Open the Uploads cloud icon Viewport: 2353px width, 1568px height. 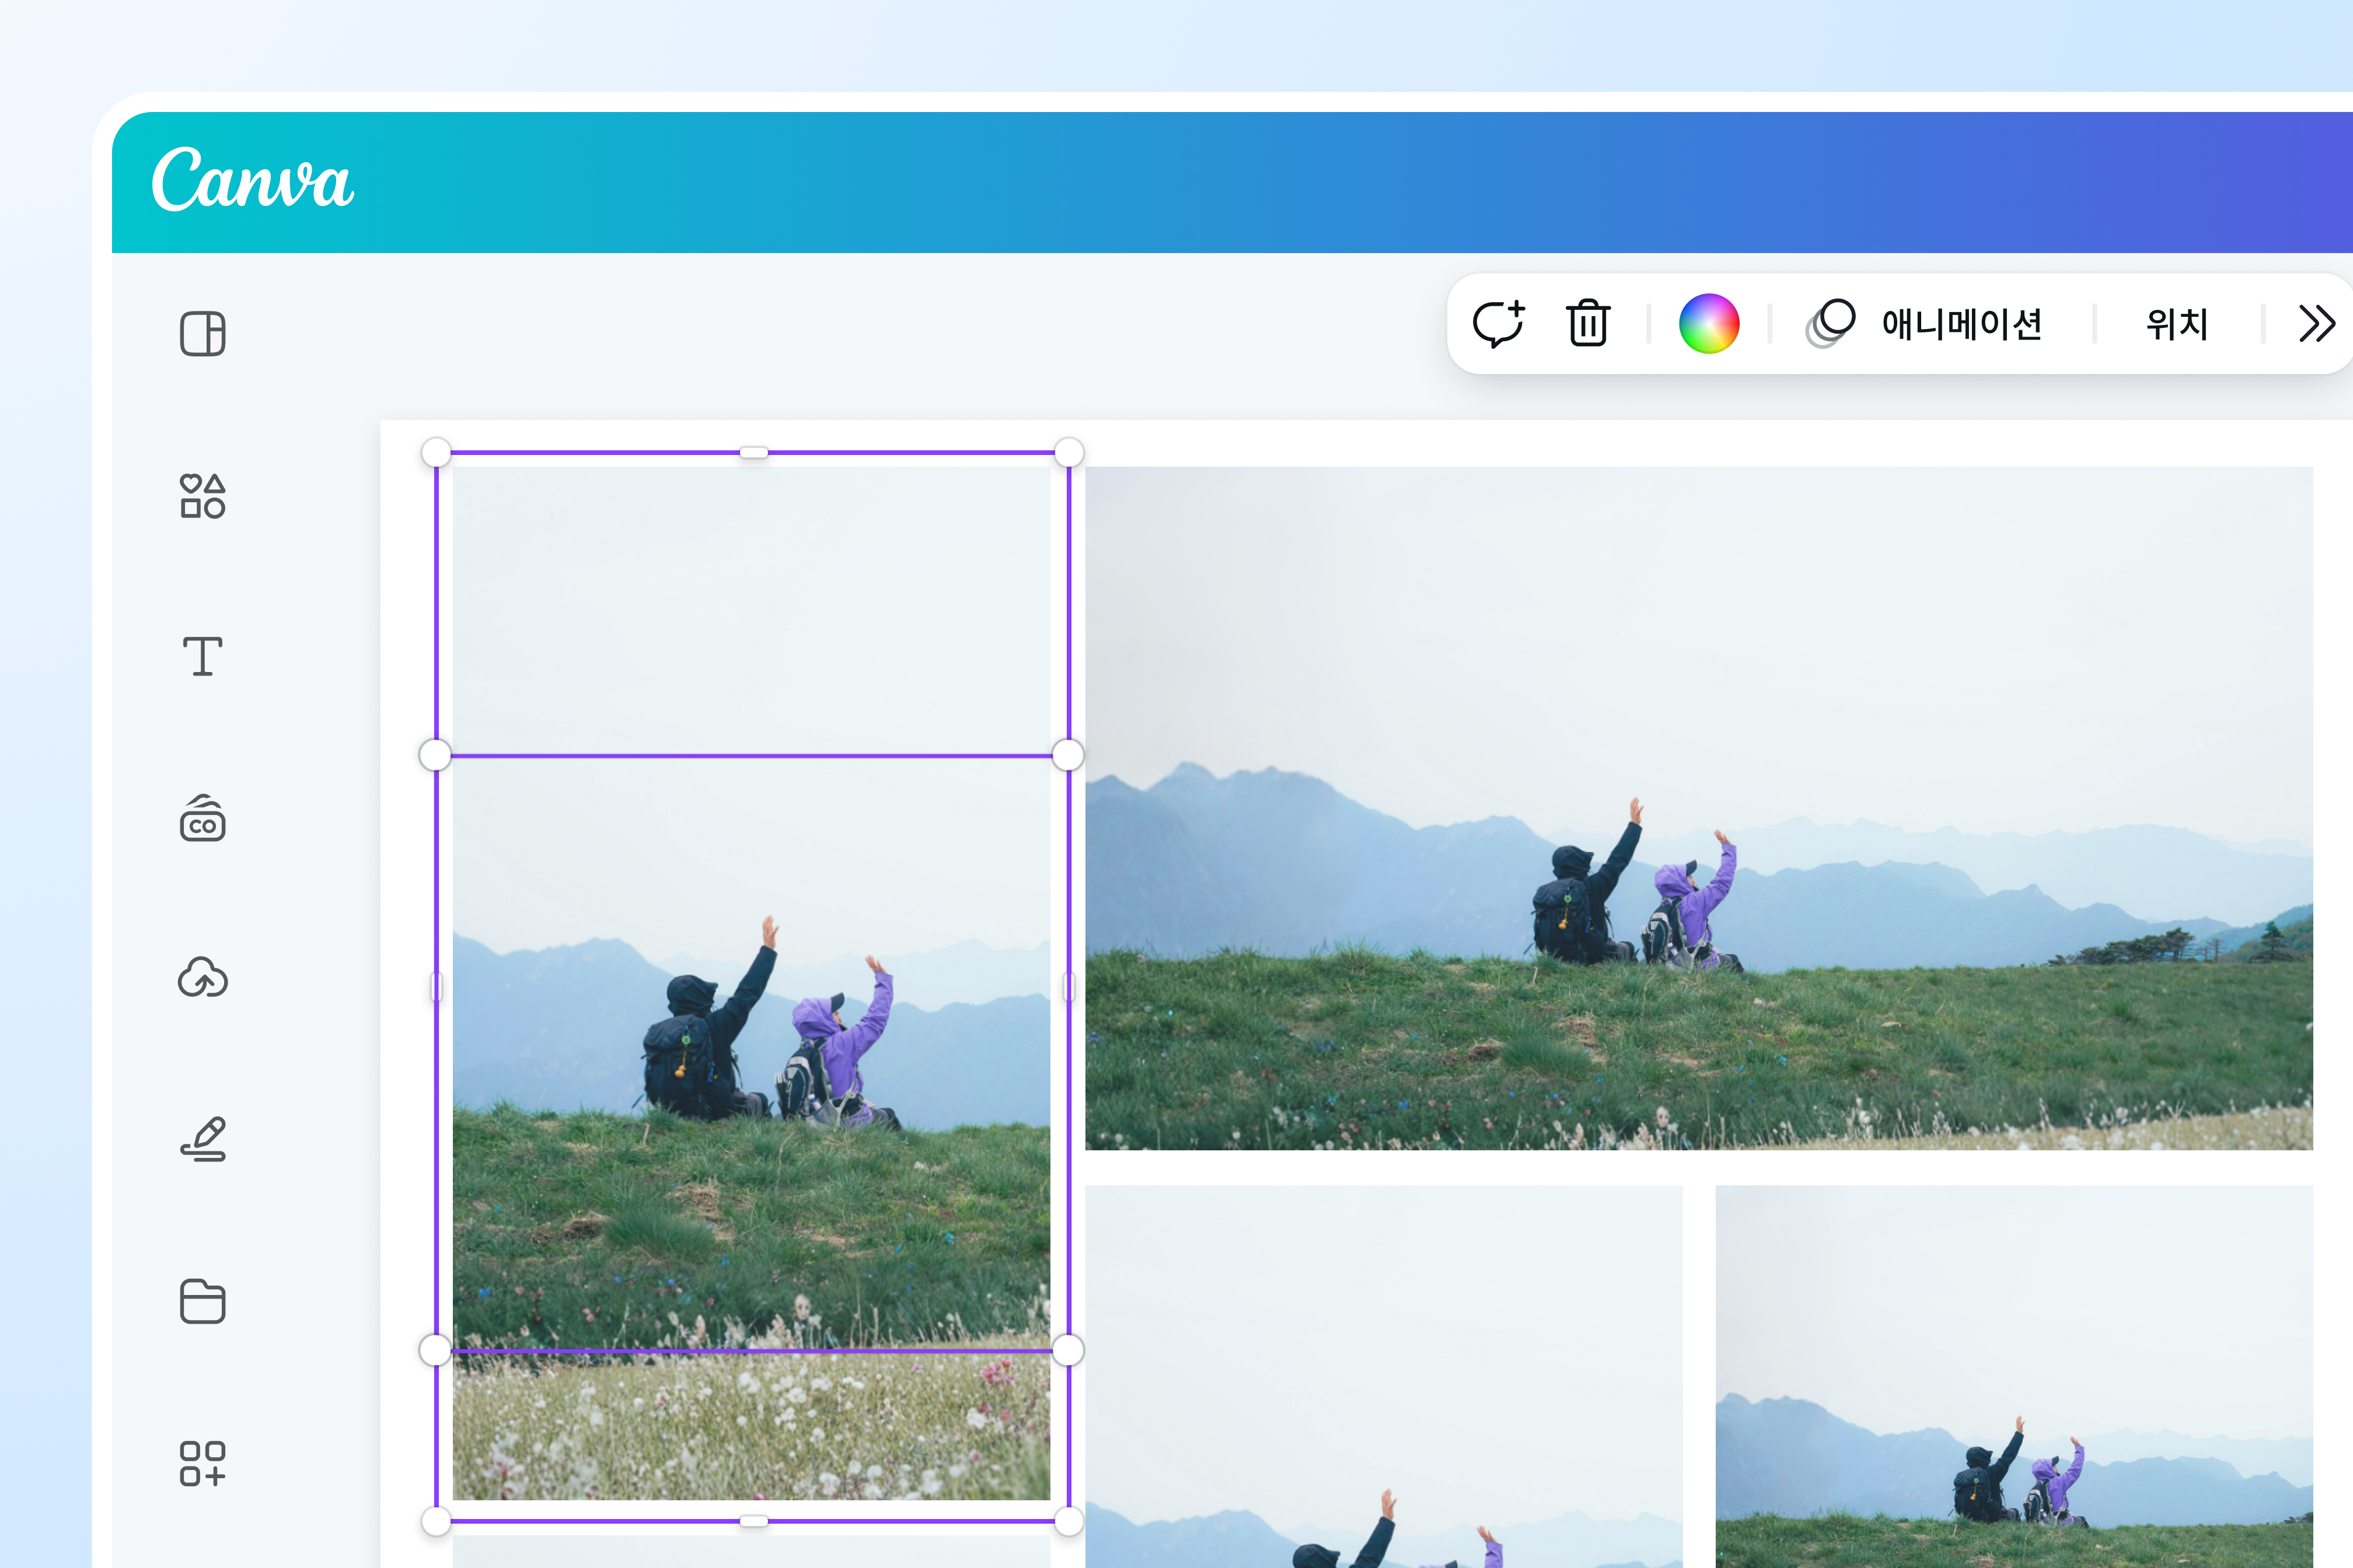202,978
